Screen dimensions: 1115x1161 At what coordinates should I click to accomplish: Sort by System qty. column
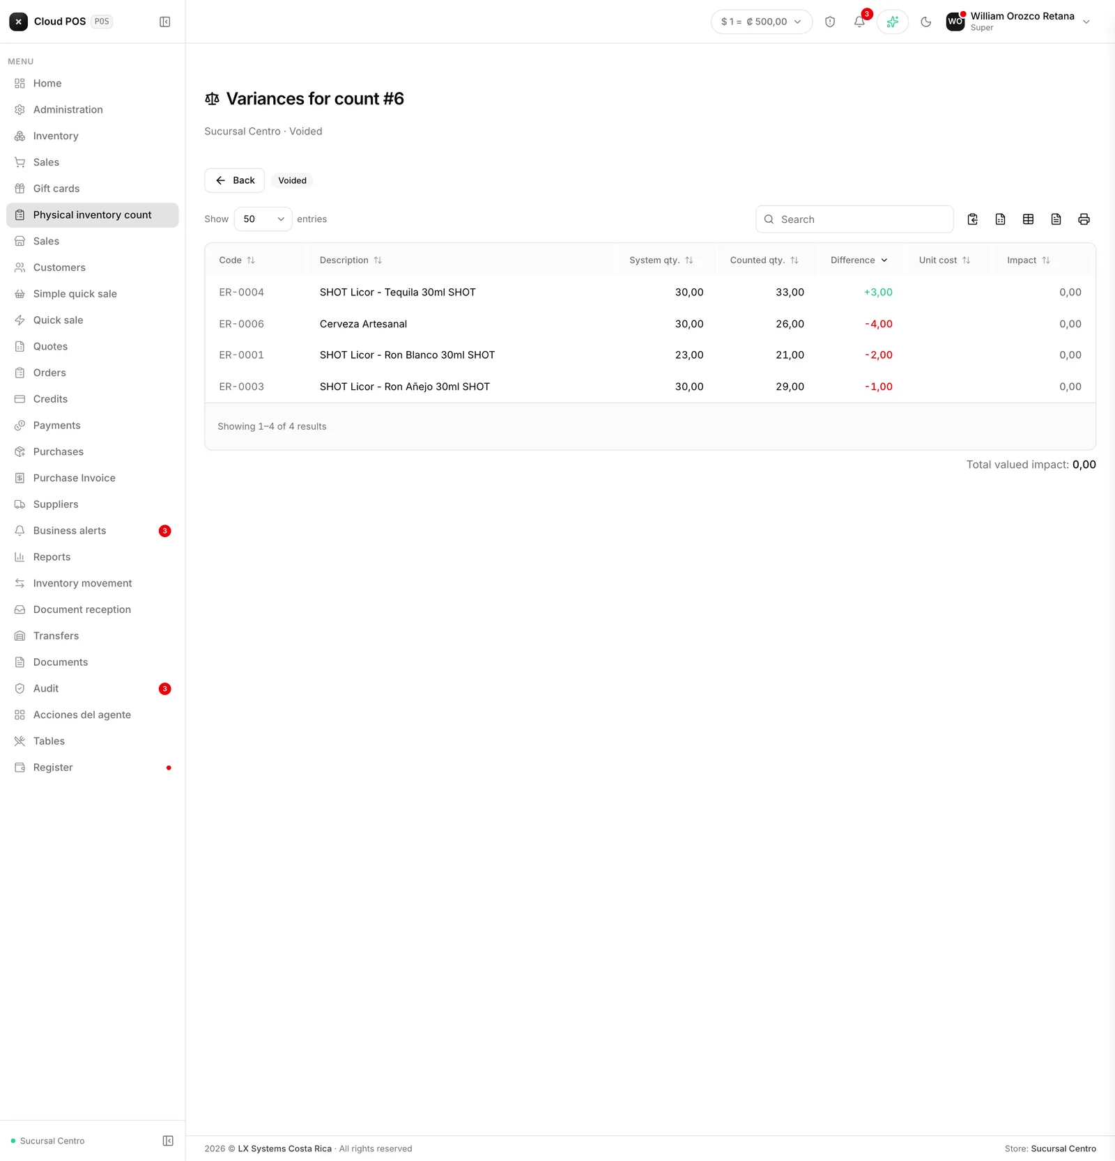click(x=661, y=260)
